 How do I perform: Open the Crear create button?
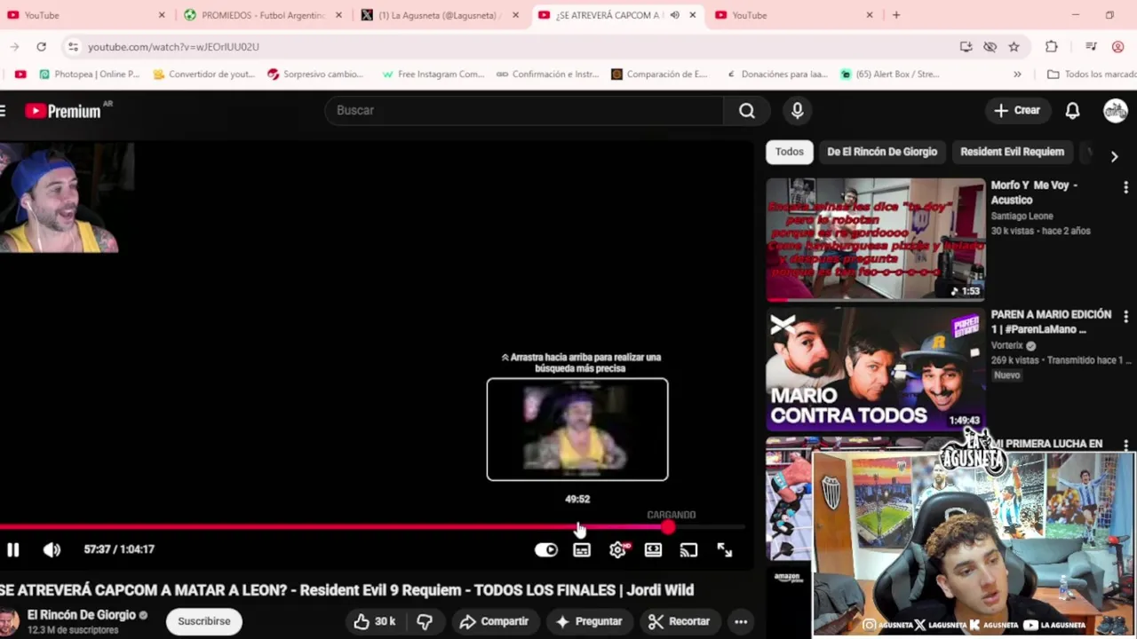tap(1017, 110)
